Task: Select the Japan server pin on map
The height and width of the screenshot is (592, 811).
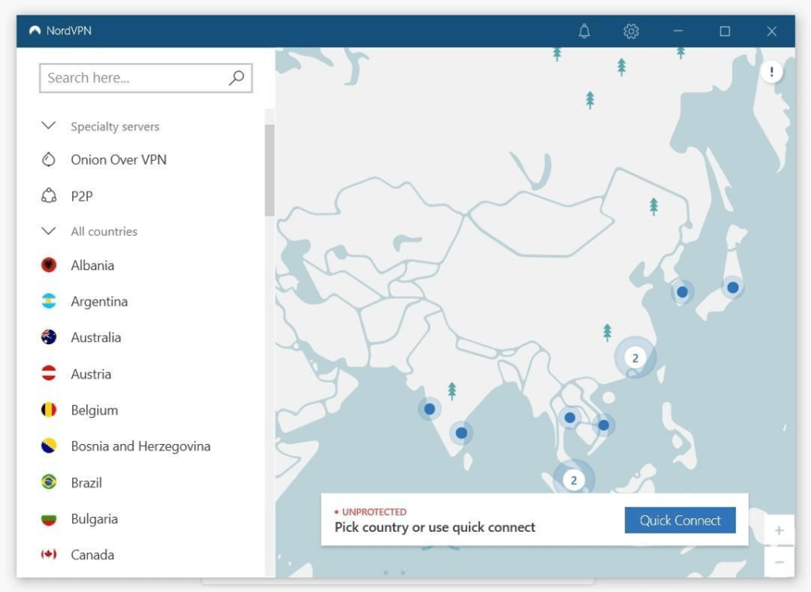Action: pyautogui.click(x=733, y=287)
